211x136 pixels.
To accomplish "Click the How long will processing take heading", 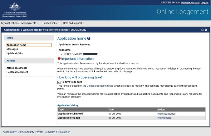I will click(x=80, y=77).
